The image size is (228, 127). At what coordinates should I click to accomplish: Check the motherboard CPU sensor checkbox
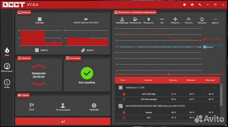pyautogui.click(x=124, y=118)
